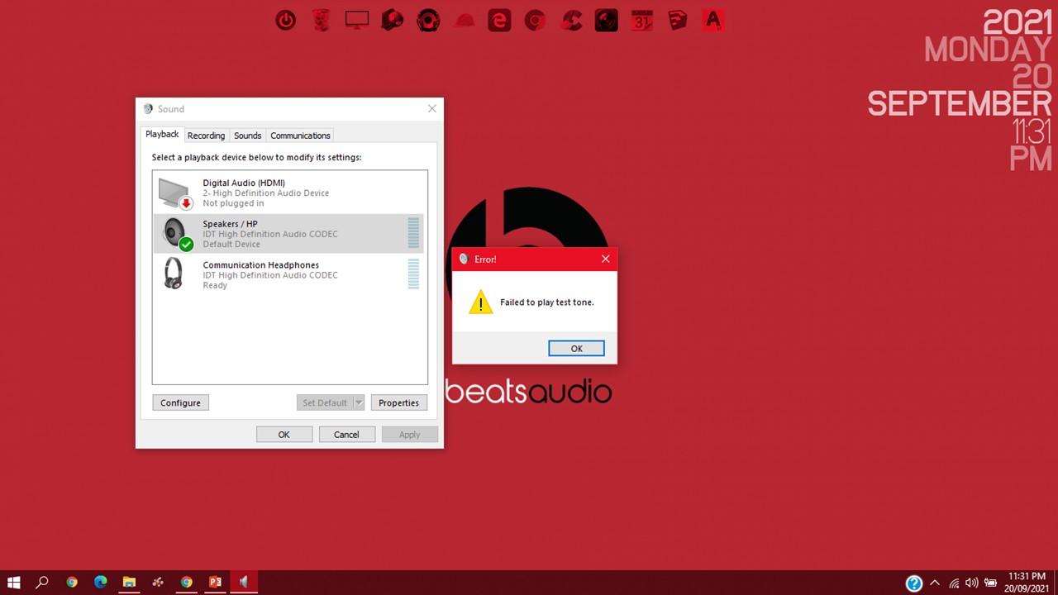Click the power button icon in the top dock

(286, 20)
